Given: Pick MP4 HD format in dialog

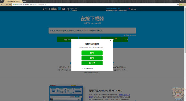Looking at the screenshot, I should point(92,63).
